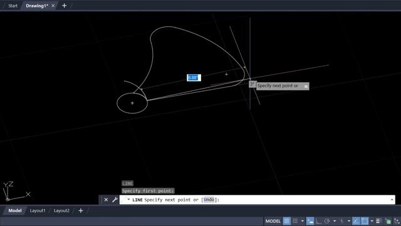Click the LINE command history label
This screenshot has height=226, width=401.
pos(127,183)
